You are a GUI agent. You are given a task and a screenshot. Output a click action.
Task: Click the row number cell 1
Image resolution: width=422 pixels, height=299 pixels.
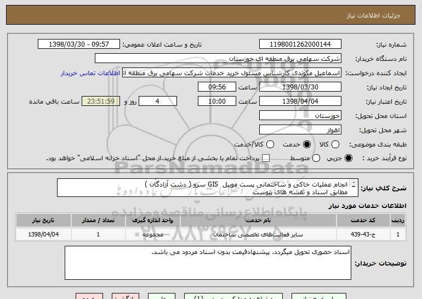coord(398,234)
